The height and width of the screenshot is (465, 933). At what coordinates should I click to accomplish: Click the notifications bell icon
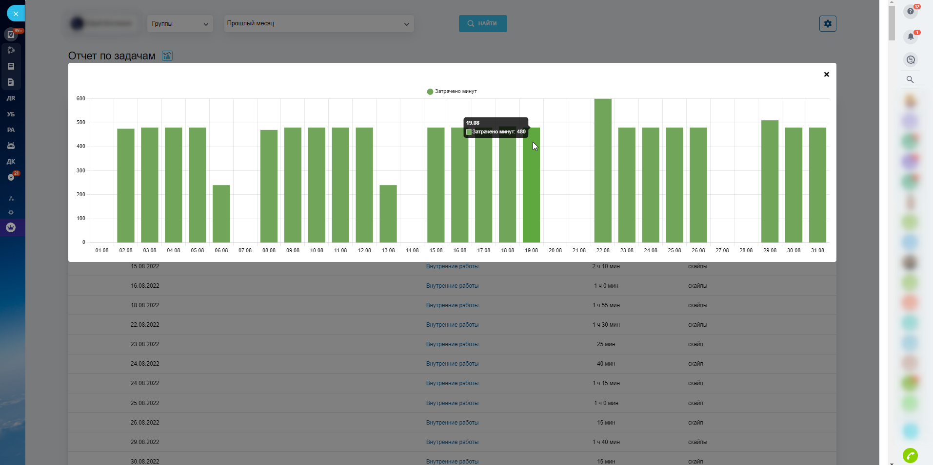pos(910,37)
